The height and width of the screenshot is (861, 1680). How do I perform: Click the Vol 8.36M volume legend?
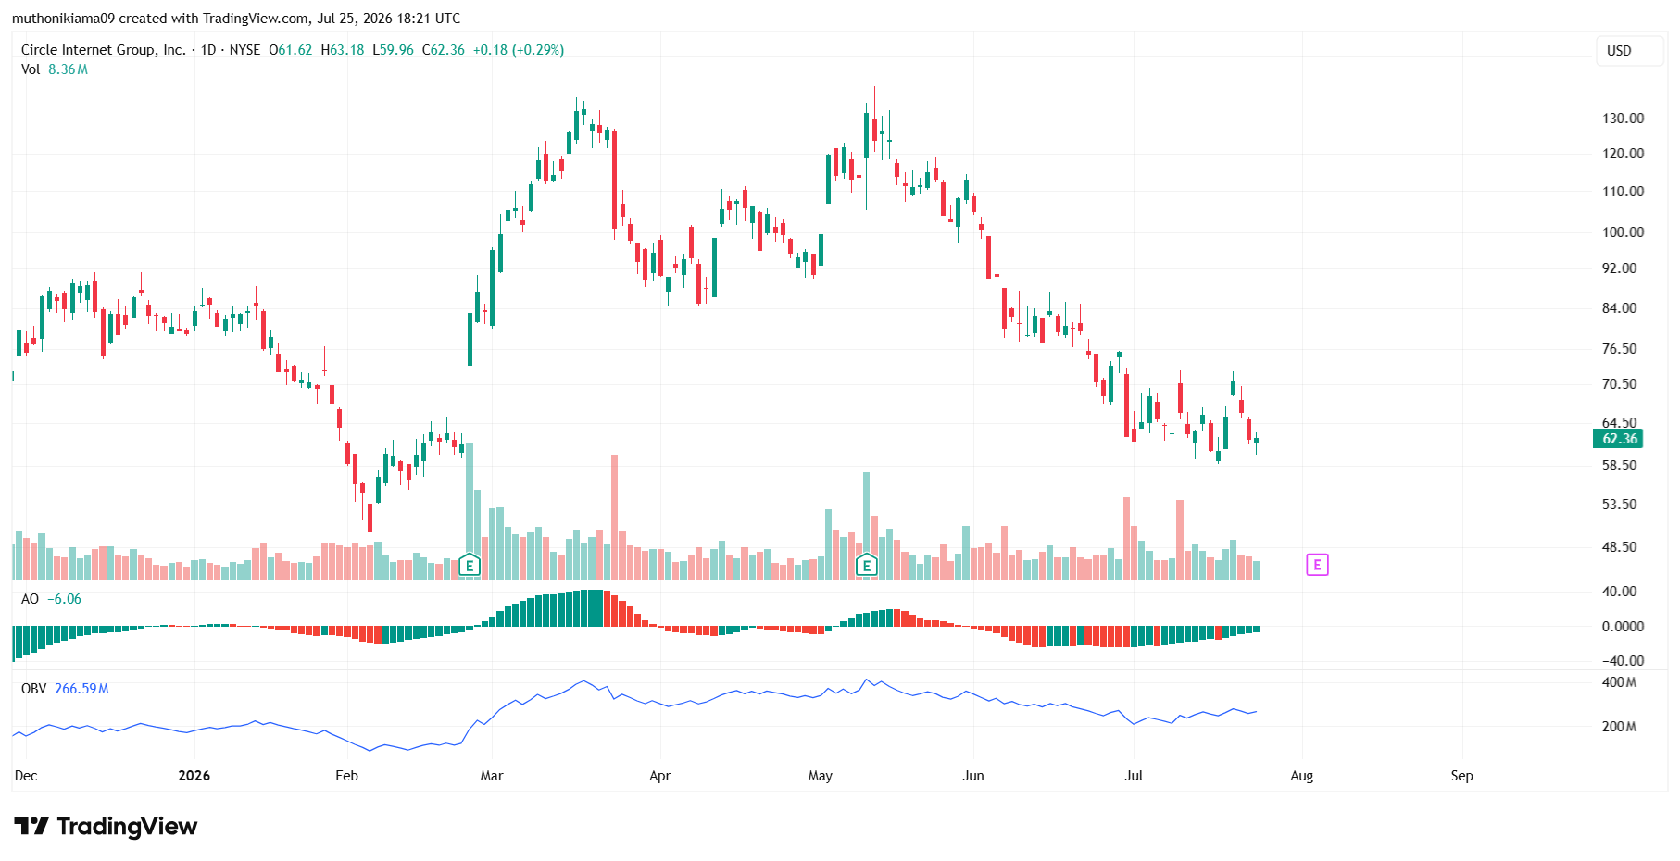[x=55, y=69]
